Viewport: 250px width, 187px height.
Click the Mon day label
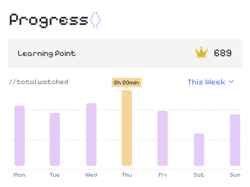pyautogui.click(x=20, y=175)
